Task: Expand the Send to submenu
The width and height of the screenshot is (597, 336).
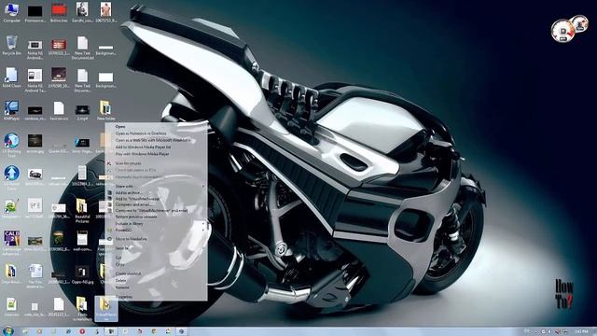Action: pyautogui.click(x=156, y=248)
